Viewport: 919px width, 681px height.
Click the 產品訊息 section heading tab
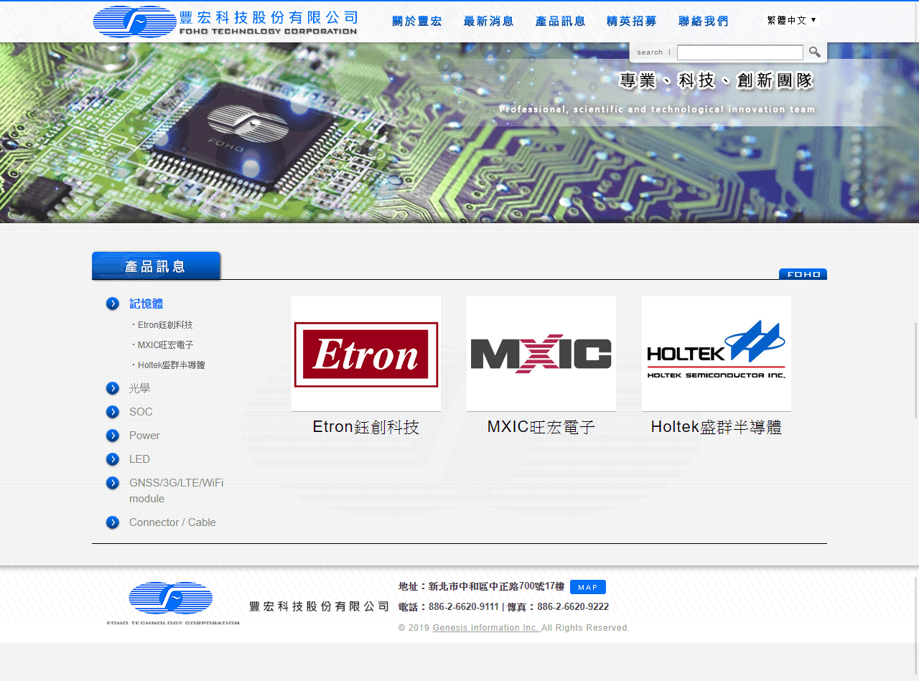[x=156, y=266]
